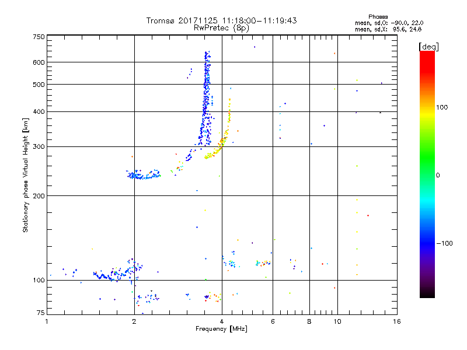Click the y-axis tick label 500
Viewport: 467px width, 350px height.
(x=39, y=85)
